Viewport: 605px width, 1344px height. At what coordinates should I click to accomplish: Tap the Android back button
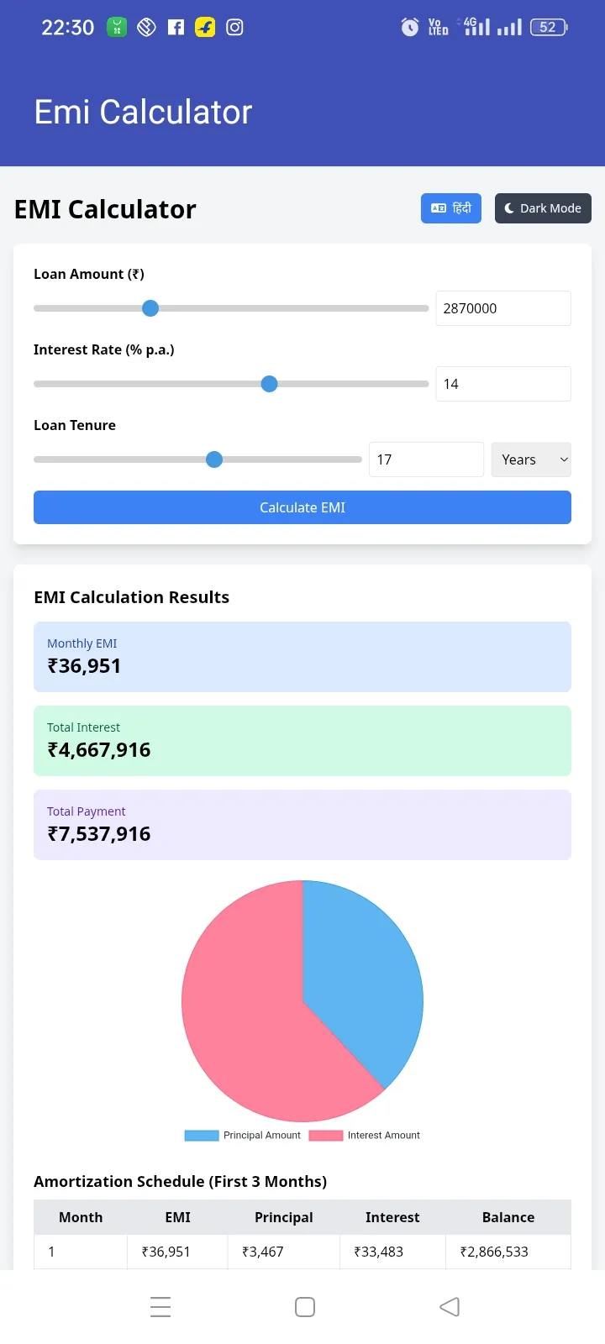point(450,1307)
